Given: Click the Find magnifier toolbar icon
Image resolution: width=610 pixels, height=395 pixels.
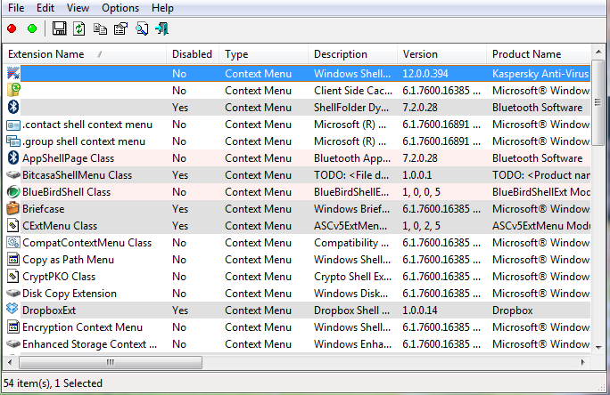Looking at the screenshot, I should click(142, 28).
